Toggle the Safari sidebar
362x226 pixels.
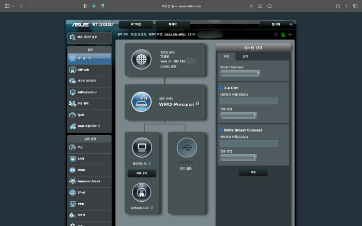(x=7, y=6)
